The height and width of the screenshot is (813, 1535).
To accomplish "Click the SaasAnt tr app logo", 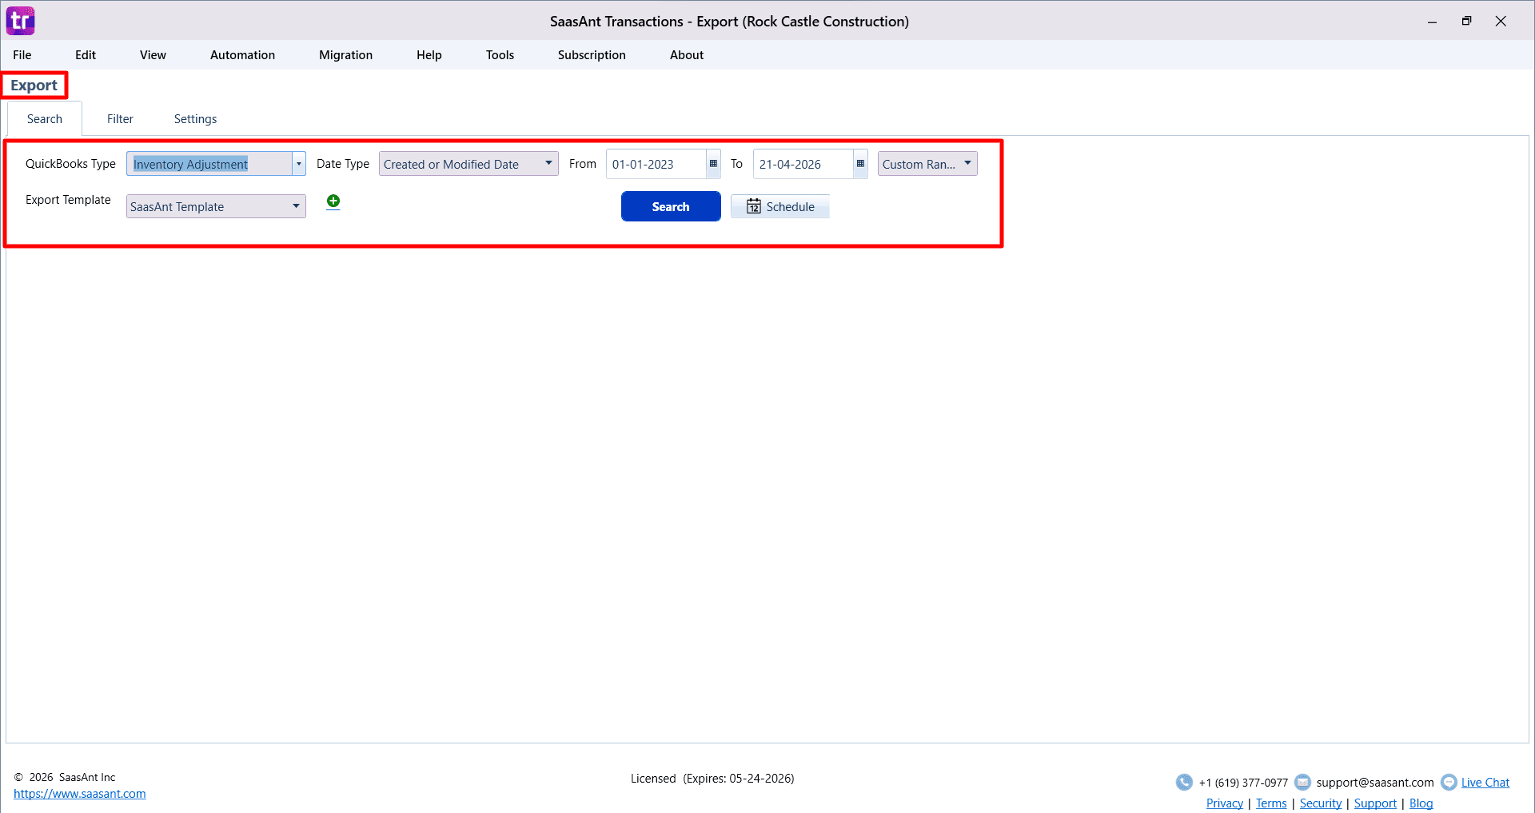I will click(x=20, y=21).
